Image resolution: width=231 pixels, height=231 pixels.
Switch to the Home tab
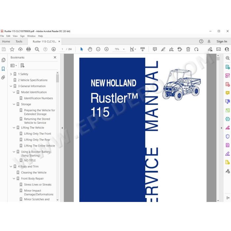point(6,42)
